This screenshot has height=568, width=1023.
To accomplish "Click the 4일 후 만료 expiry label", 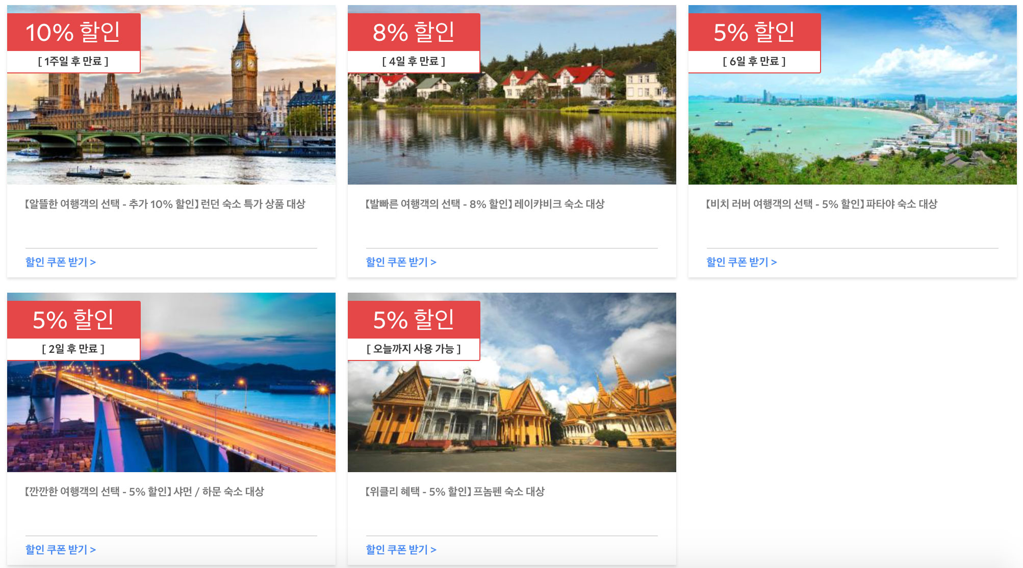I will point(414,62).
